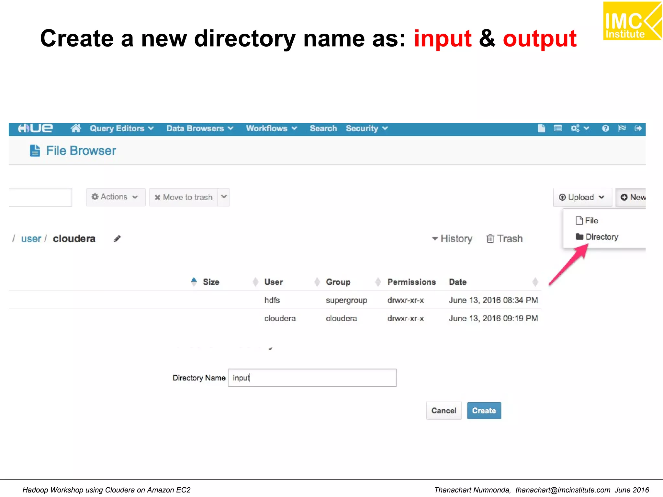
Task: Open the administration gears menu
Action: 580,128
